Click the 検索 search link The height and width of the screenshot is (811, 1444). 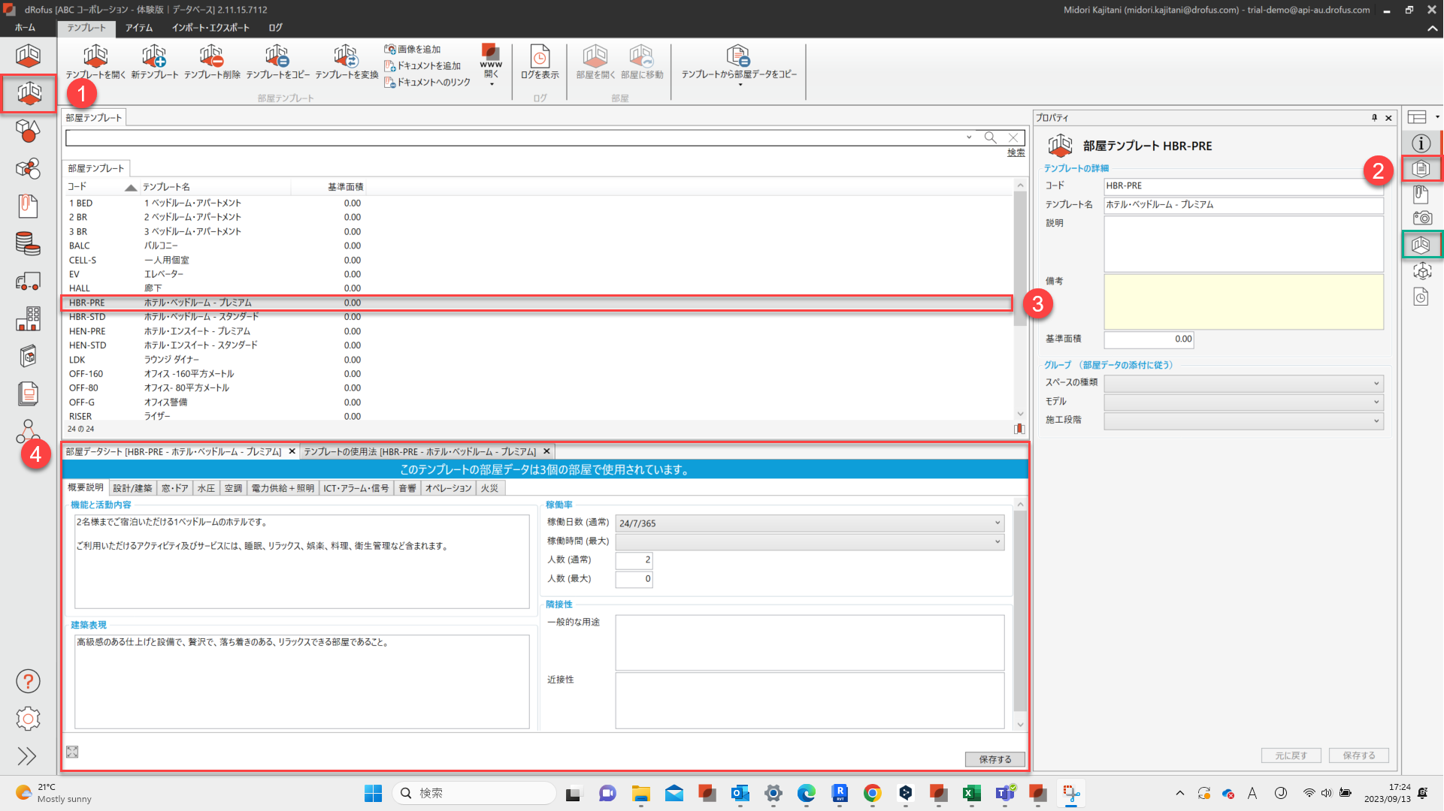tap(1016, 152)
